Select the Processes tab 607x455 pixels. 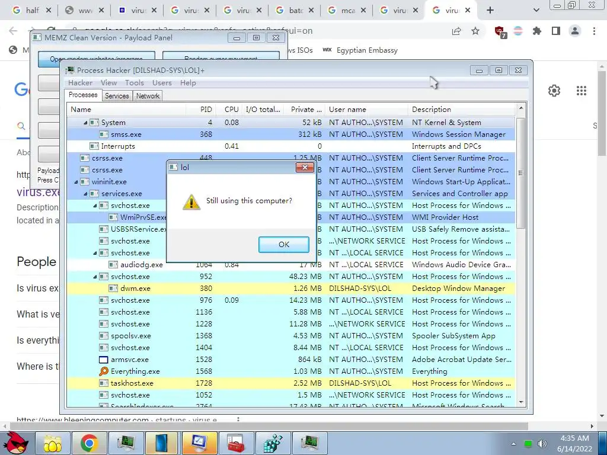click(83, 95)
